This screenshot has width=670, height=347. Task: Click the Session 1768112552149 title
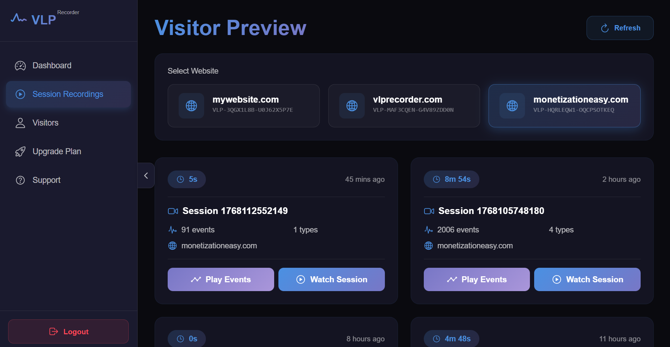coord(235,211)
